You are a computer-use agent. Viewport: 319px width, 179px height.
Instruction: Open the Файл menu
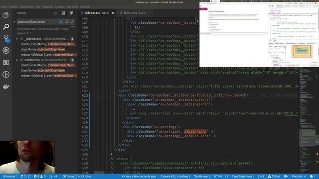(4, 6)
